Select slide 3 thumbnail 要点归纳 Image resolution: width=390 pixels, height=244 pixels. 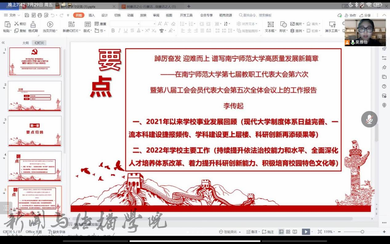click(34, 131)
